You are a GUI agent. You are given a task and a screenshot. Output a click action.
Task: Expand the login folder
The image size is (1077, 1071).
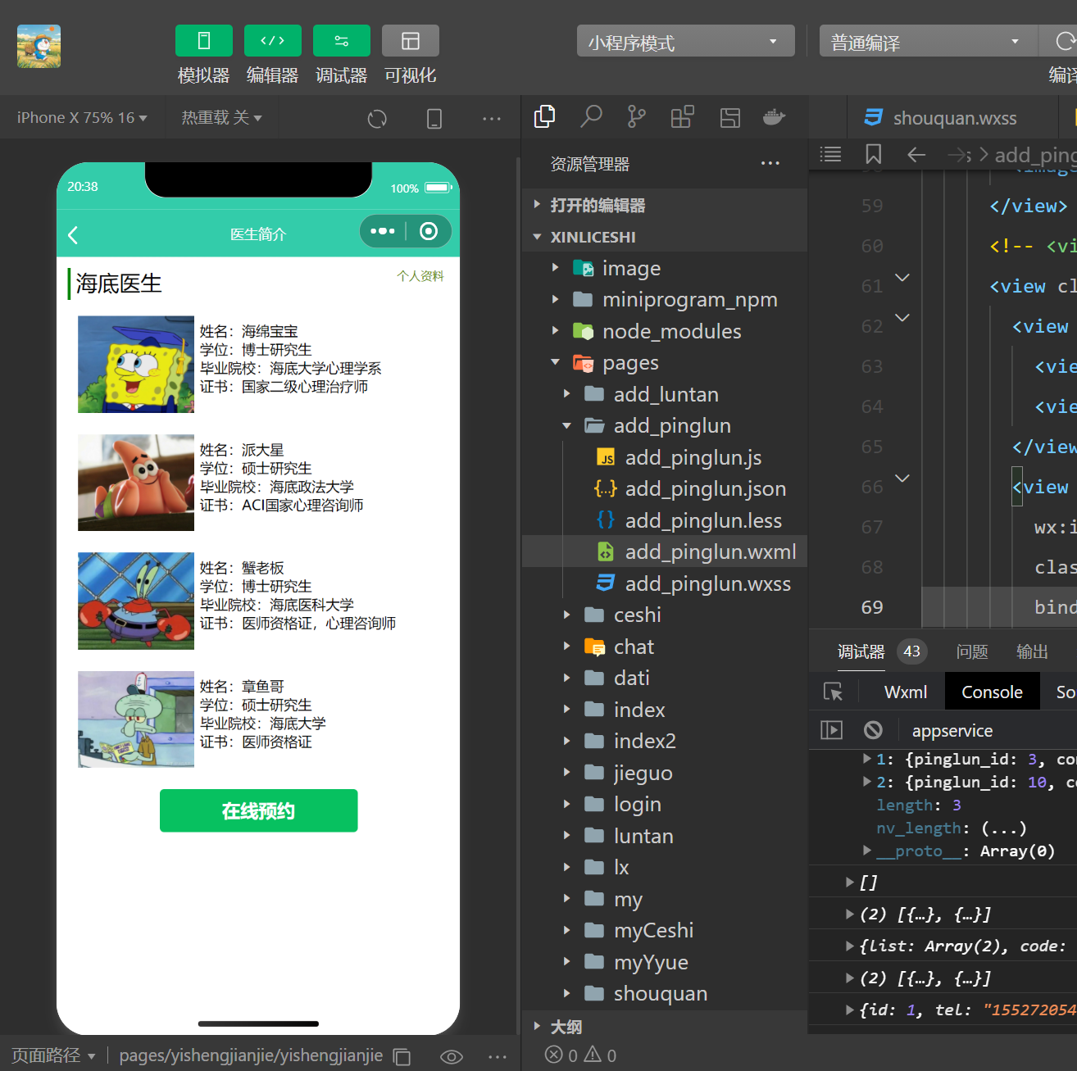665,805
